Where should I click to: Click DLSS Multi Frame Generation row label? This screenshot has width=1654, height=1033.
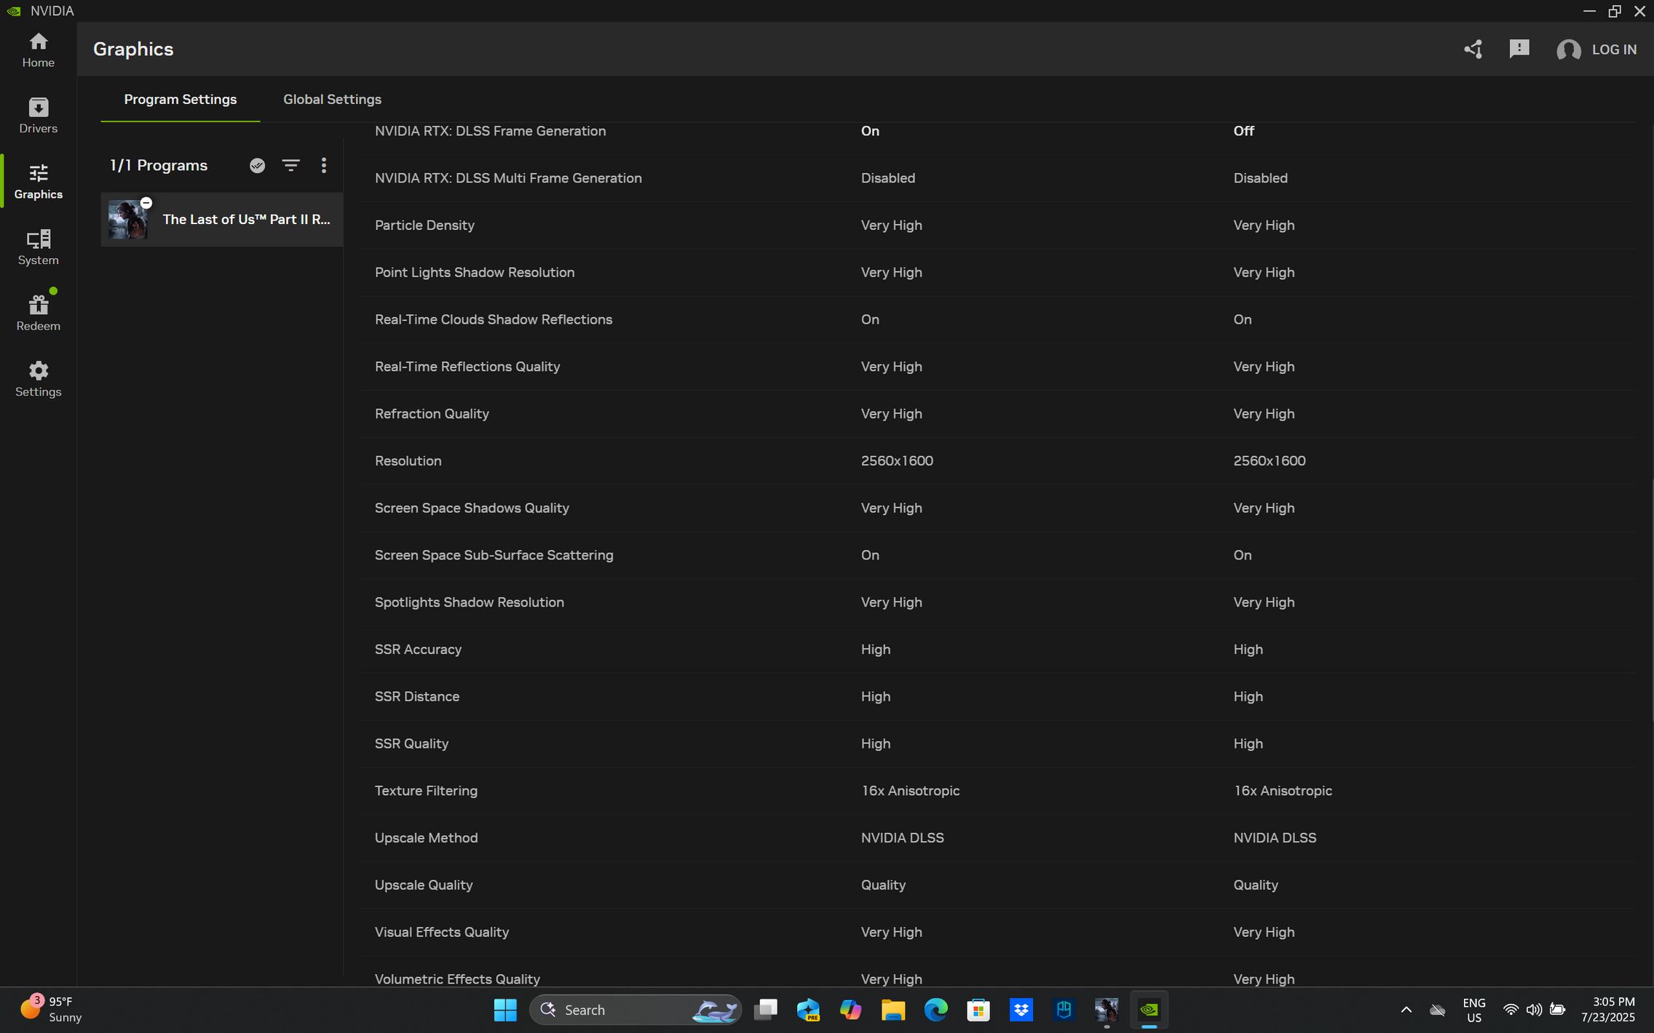508,178
